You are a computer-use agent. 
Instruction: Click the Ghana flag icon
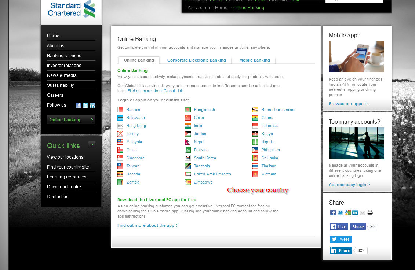pos(255,118)
